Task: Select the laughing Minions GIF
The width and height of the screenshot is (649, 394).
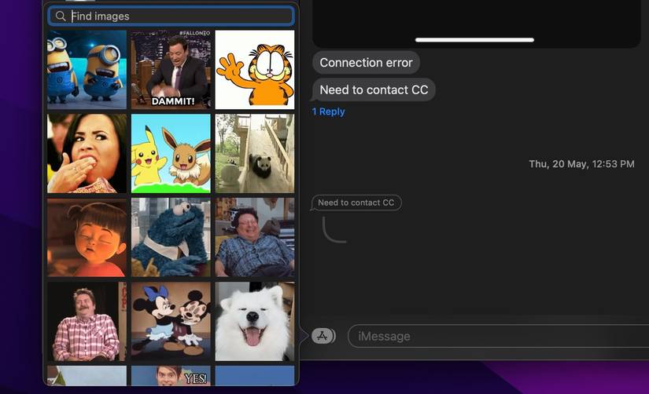Action: [87, 70]
